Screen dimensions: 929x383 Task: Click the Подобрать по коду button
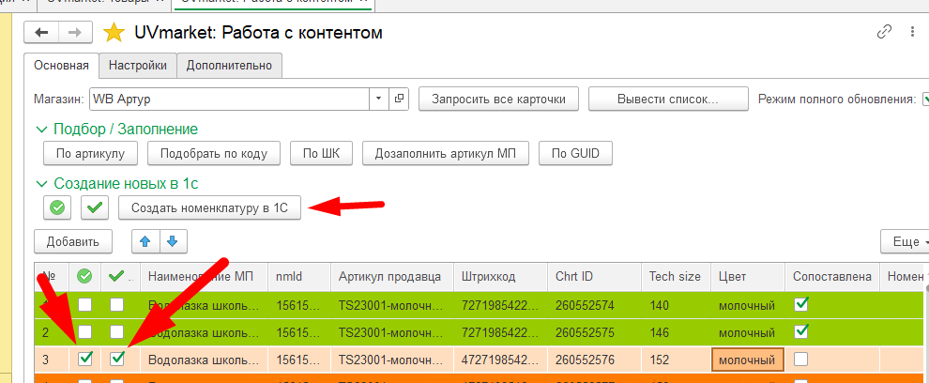click(x=214, y=154)
